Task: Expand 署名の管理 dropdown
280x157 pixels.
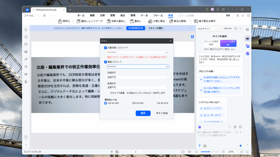Action: click(178, 21)
